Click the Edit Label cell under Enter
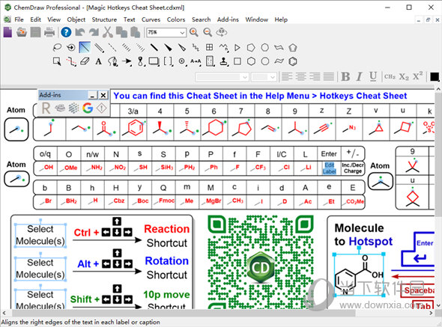Screen dimensions: 442x327 [x=329, y=168]
